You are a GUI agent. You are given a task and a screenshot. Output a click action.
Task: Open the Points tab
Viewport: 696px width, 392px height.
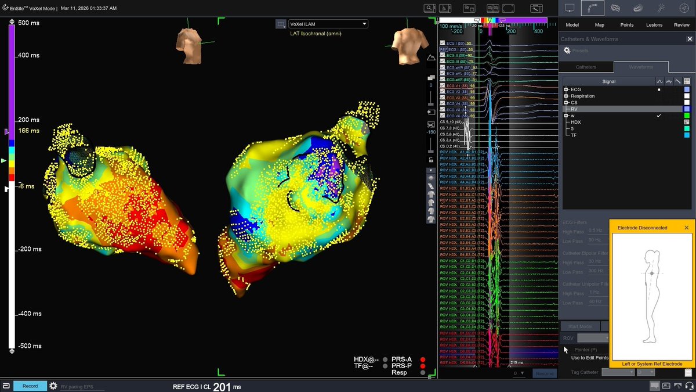626,25
